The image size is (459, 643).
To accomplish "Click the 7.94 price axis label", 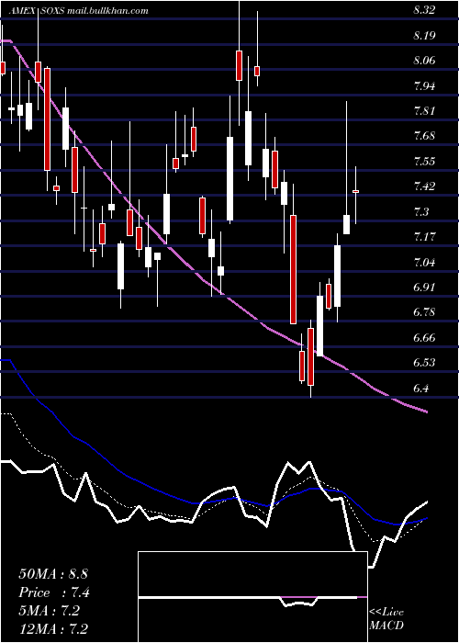I will (x=424, y=86).
